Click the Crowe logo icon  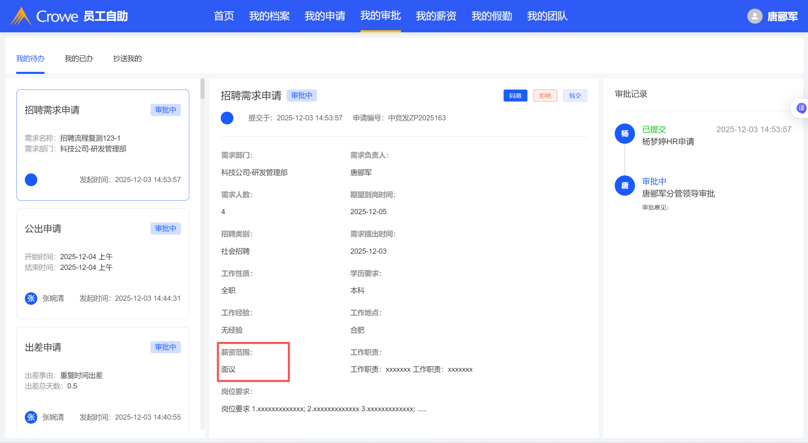[x=21, y=16]
